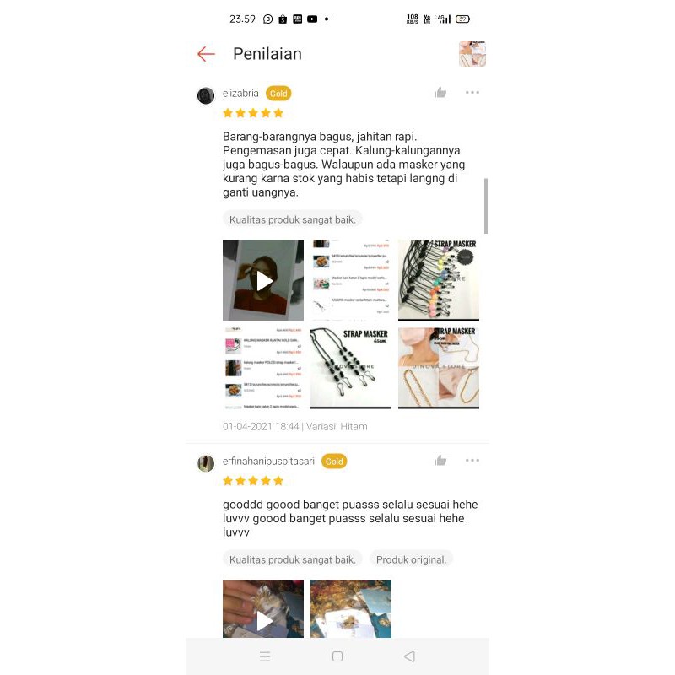Open the colorful strap masker photo
This screenshot has height=675, width=675.
439,280
